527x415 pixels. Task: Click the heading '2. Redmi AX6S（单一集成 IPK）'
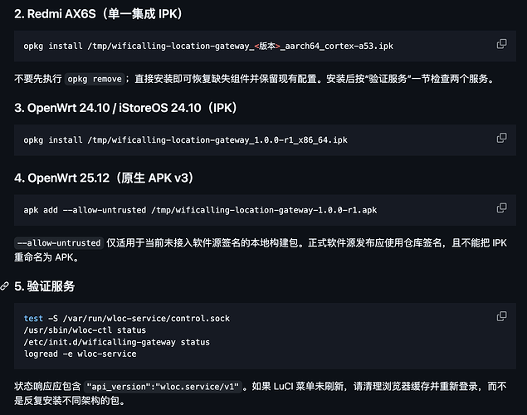tap(98, 14)
